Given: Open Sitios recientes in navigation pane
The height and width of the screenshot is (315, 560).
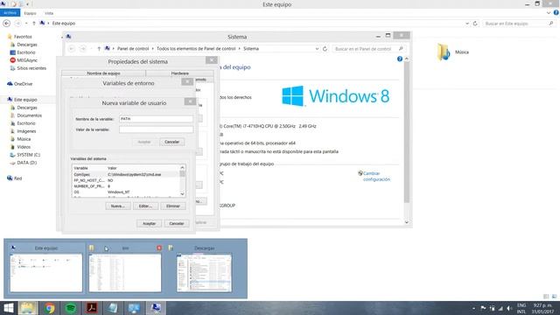Looking at the screenshot, I should [31, 68].
